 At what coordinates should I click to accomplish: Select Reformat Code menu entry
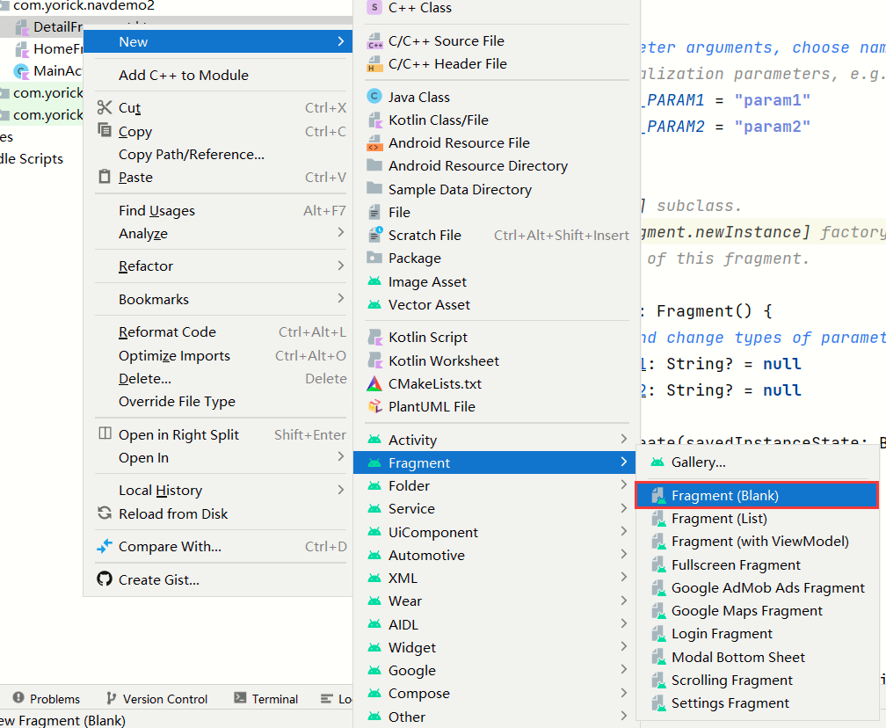pos(167,332)
